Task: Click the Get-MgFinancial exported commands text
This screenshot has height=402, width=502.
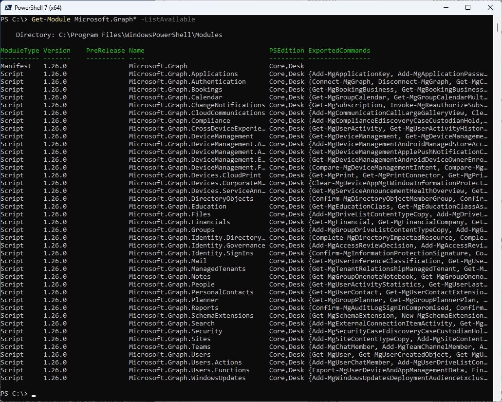Action: (398, 222)
